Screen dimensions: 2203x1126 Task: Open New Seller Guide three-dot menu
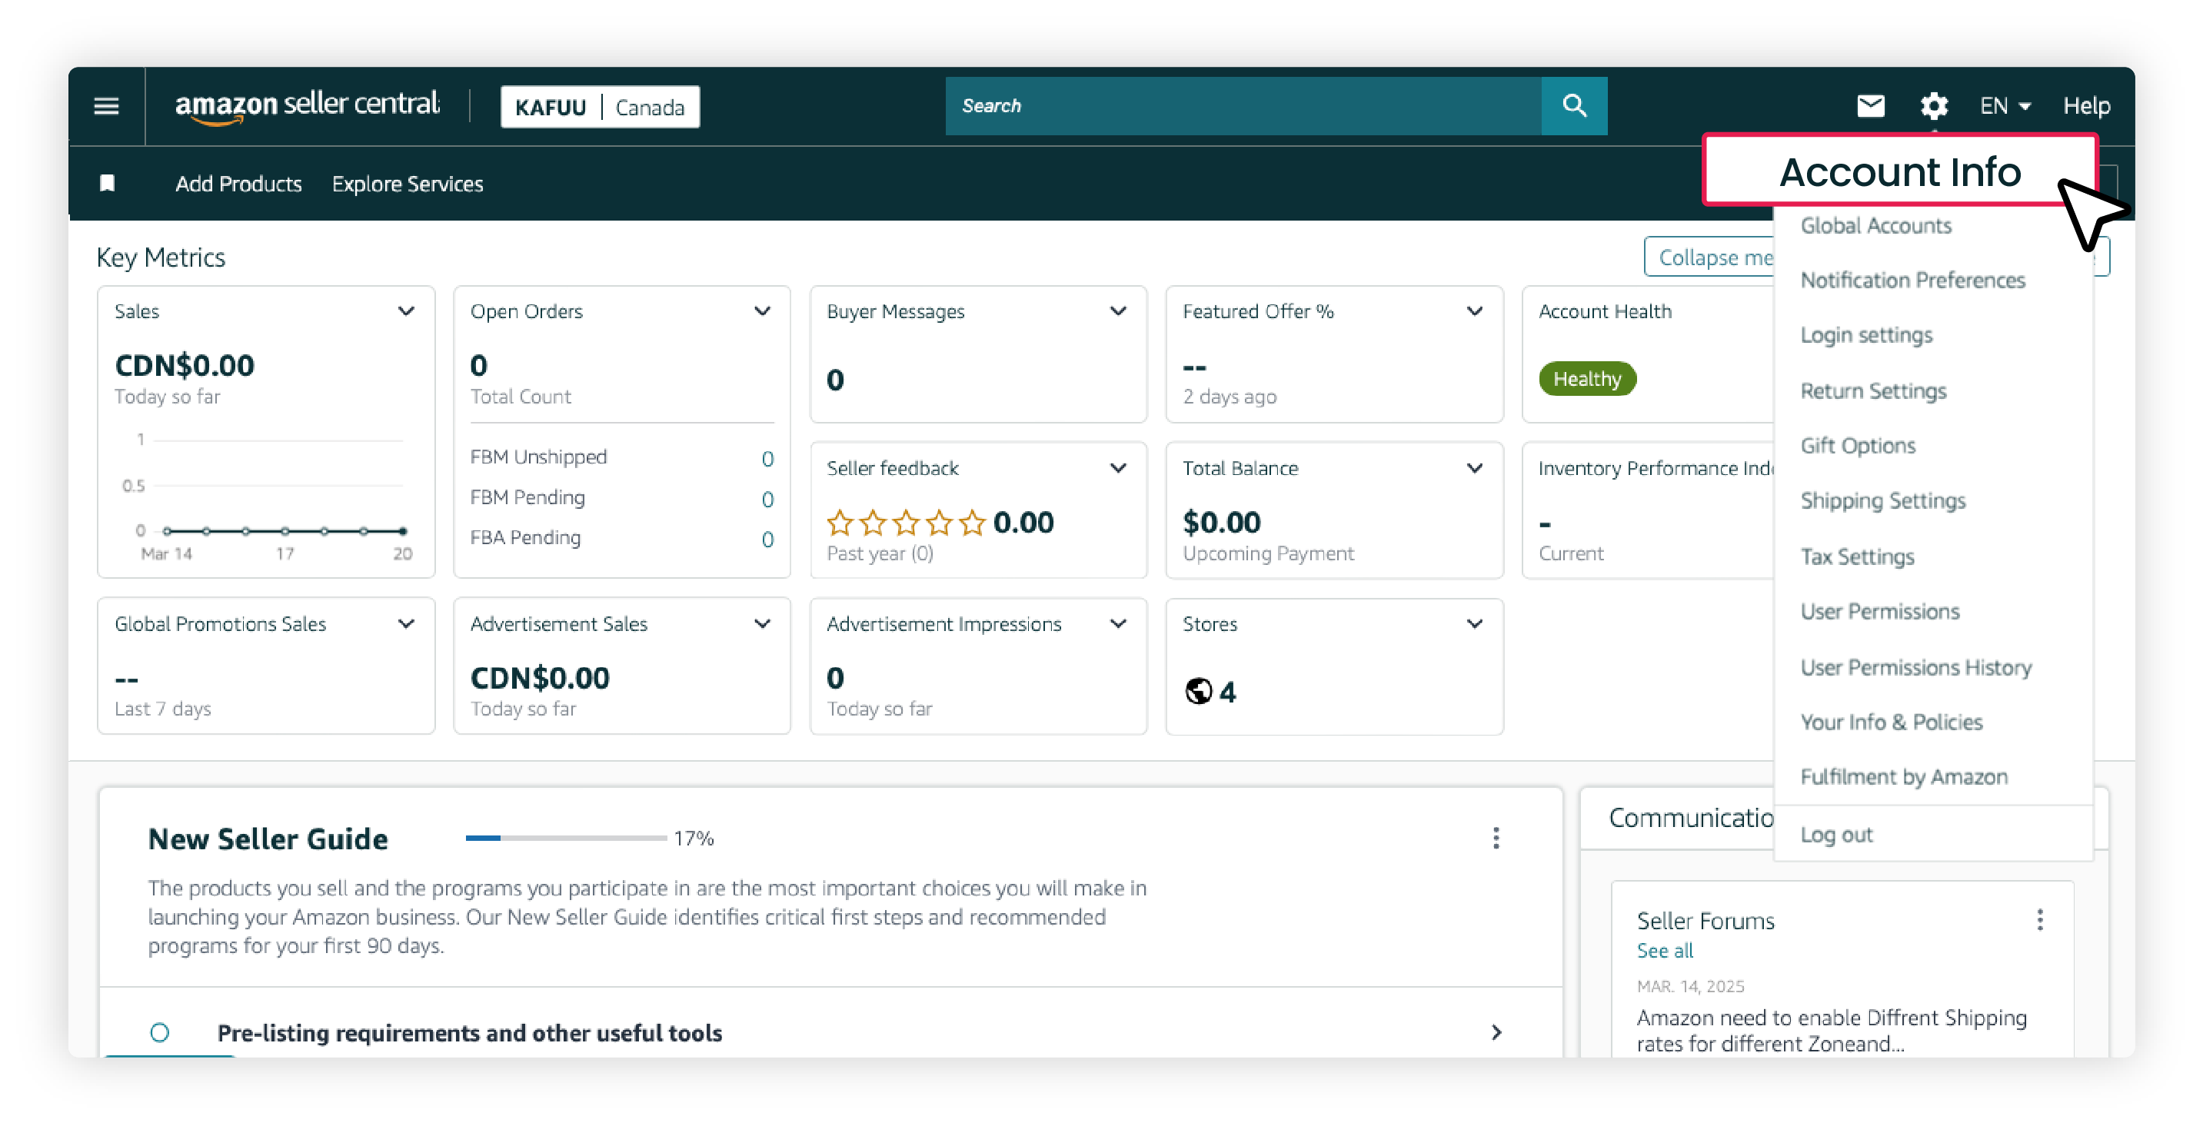click(x=1496, y=837)
